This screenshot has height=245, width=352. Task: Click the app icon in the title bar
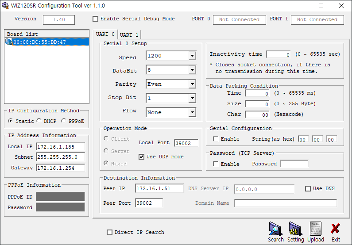coord(5,6)
